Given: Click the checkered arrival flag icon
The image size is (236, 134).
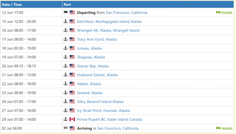Looking at the screenshot, I should click(x=66, y=128).
